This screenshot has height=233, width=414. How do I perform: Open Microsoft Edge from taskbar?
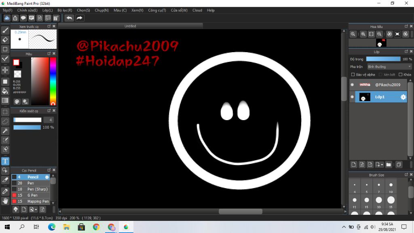tap(52, 227)
